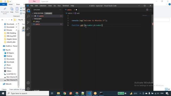The width and height of the screenshot is (171, 96).
Task: Click line number 5 in gutter
Action: (68, 25)
